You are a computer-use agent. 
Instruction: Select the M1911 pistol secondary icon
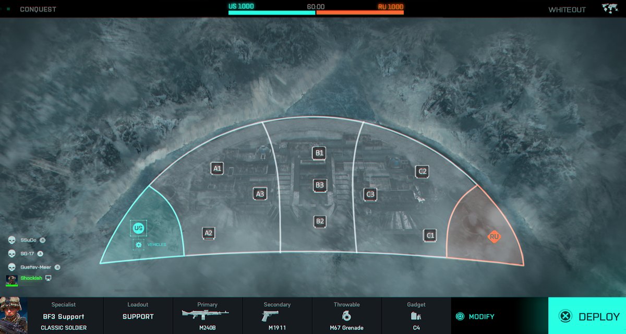pos(270,316)
